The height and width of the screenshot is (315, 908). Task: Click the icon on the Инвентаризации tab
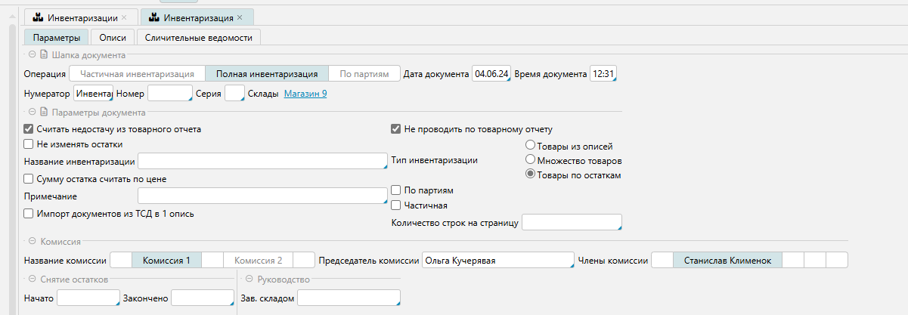click(x=37, y=17)
